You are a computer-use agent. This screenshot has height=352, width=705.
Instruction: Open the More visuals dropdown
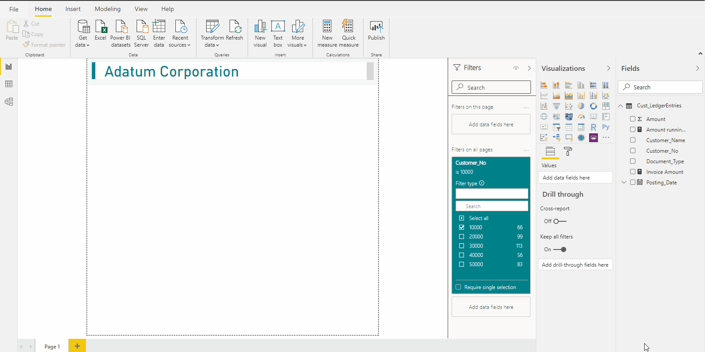297,34
